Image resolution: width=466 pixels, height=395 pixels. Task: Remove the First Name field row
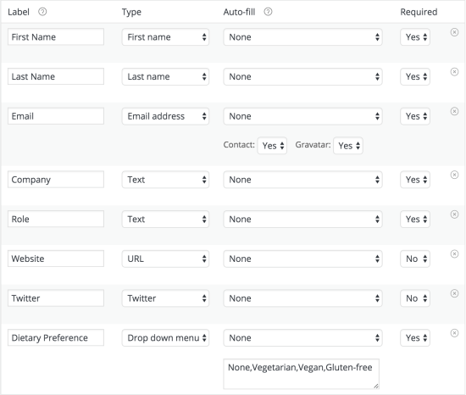tap(454, 32)
